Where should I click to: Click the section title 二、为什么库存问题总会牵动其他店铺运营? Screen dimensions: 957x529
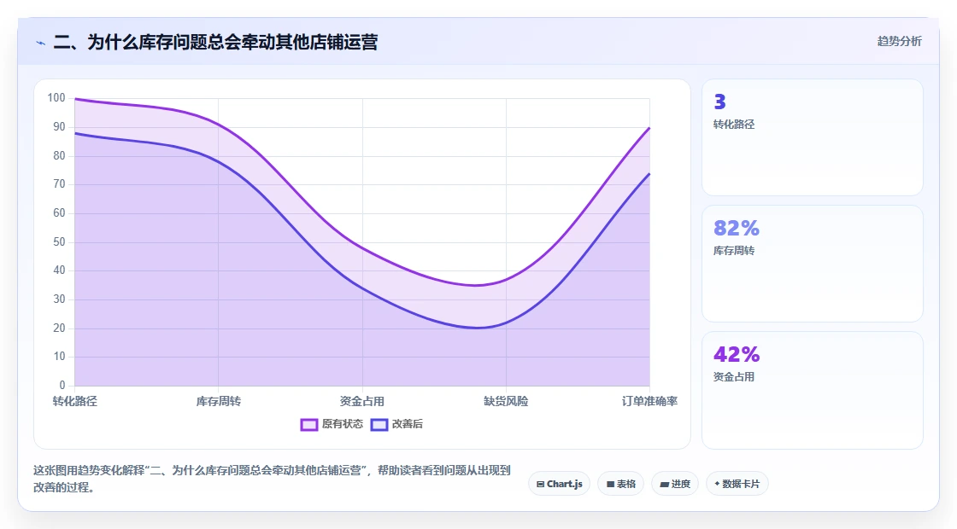215,42
